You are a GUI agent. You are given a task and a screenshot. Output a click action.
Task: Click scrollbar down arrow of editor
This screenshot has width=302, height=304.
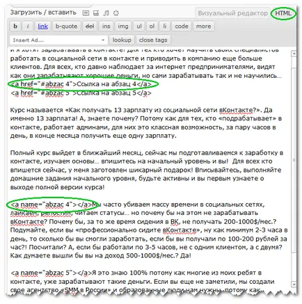point(294,284)
